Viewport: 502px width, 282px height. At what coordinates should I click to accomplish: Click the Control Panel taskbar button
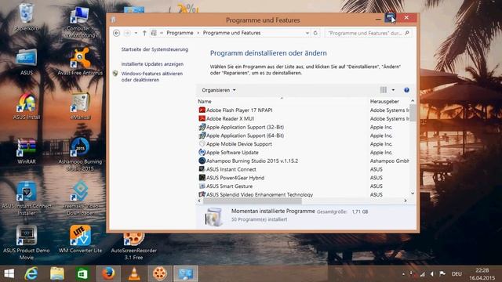coord(186,273)
